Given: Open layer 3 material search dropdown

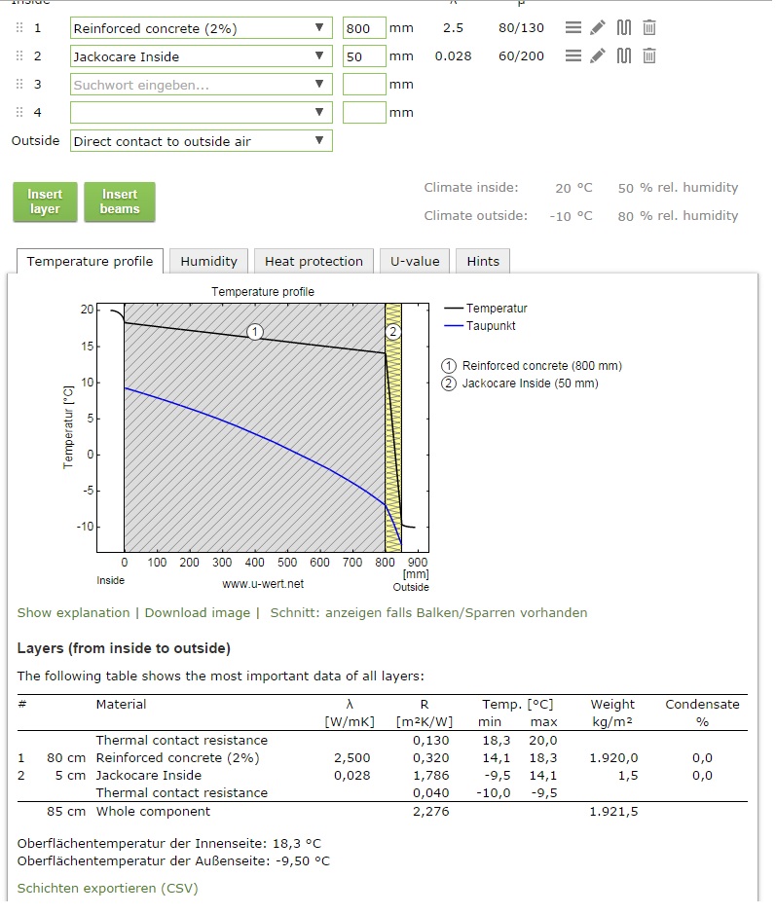Looking at the screenshot, I should coord(202,85).
